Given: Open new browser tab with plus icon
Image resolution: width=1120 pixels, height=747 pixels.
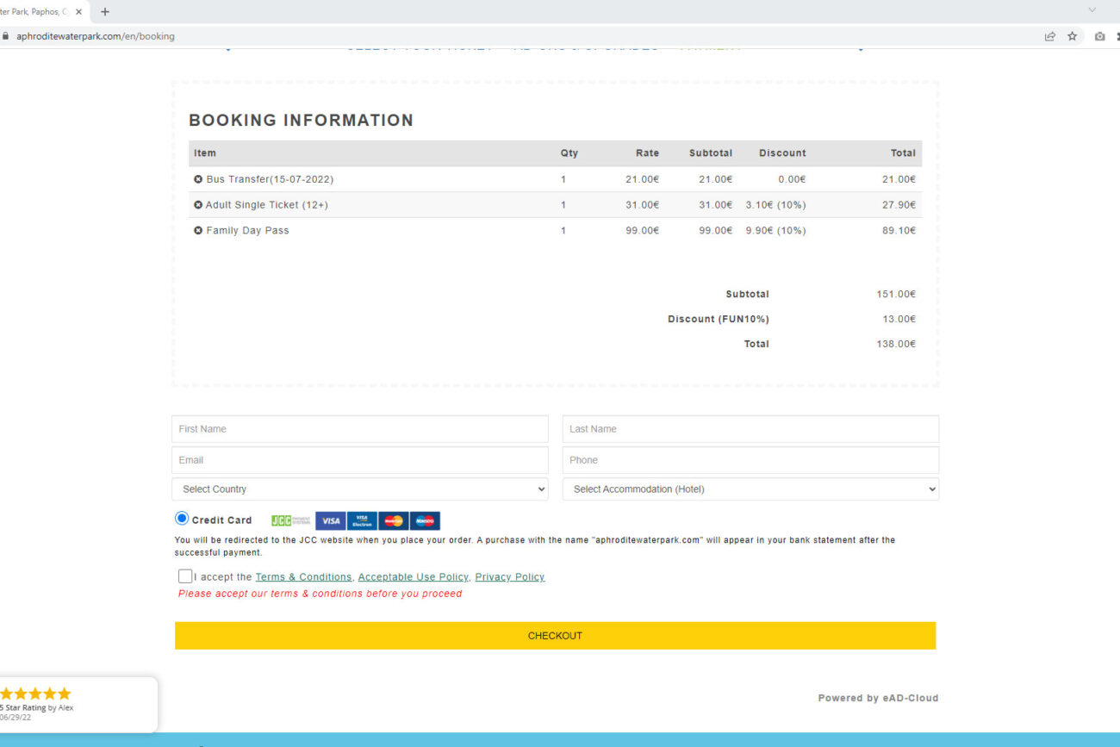Looking at the screenshot, I should coord(105,11).
